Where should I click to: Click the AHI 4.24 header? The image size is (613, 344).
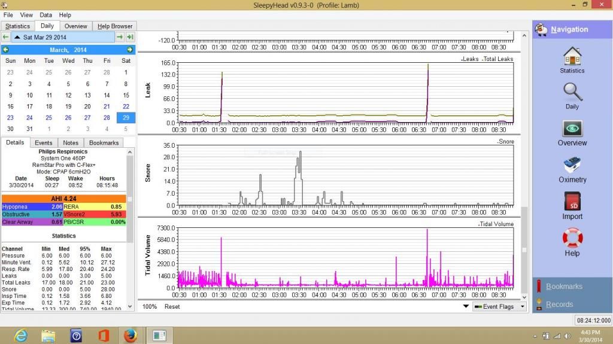63,199
